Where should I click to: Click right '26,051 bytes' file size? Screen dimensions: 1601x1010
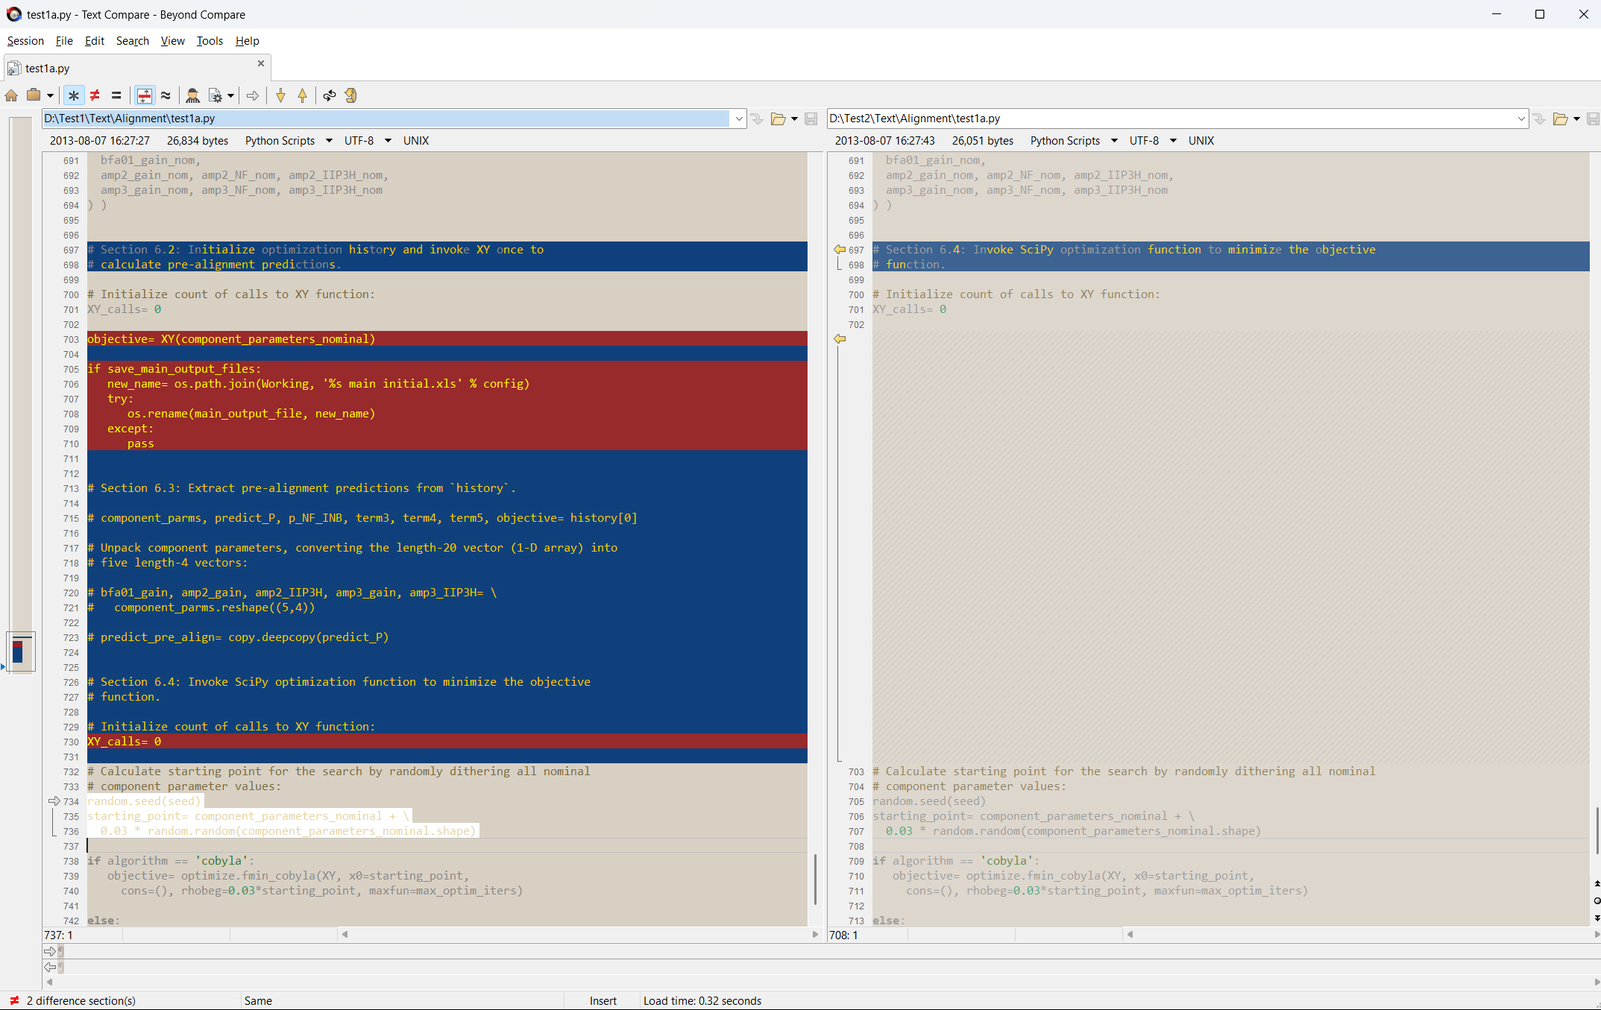click(983, 141)
